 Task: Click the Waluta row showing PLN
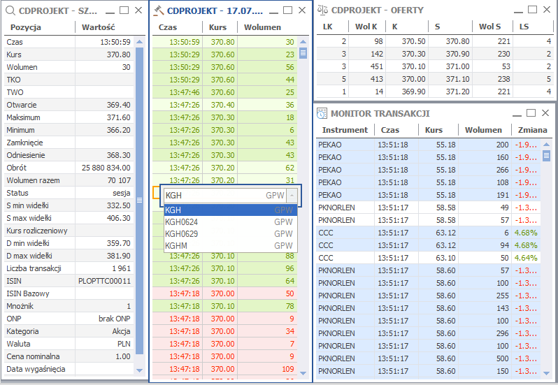pos(69,344)
